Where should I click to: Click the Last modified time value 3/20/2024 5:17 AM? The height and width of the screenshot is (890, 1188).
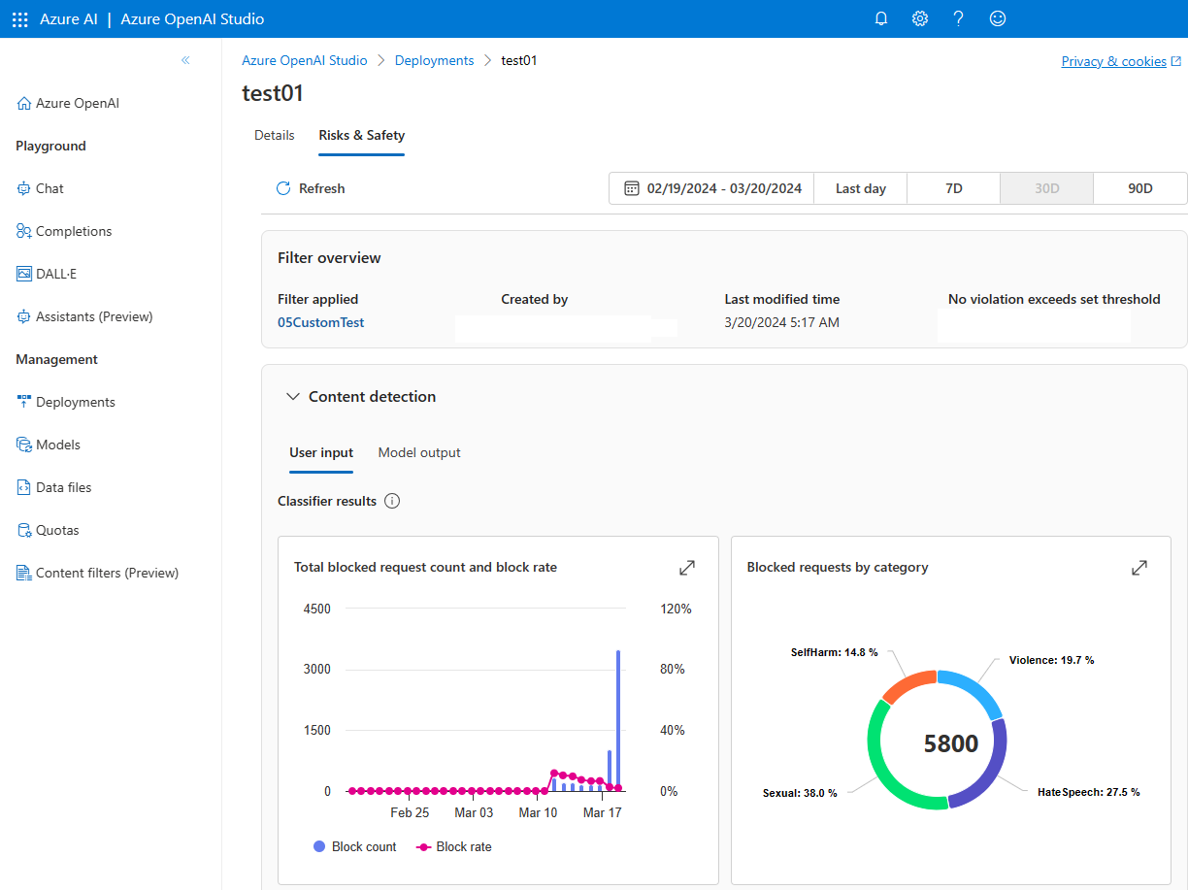tap(782, 323)
